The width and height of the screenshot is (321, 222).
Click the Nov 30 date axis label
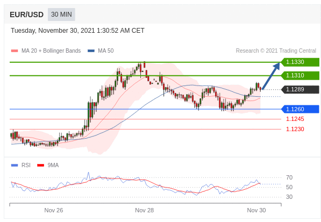coord(256,210)
